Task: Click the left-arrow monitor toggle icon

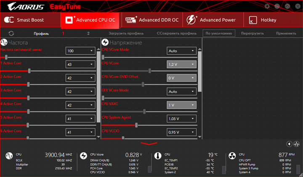Action: point(289,144)
